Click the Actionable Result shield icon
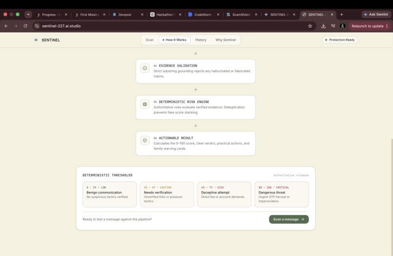This screenshot has height=256, width=393. pos(145,140)
